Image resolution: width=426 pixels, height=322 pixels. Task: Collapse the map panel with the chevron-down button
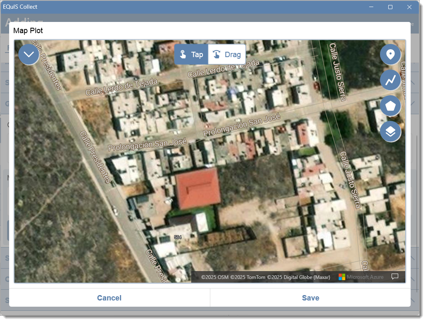29,55
